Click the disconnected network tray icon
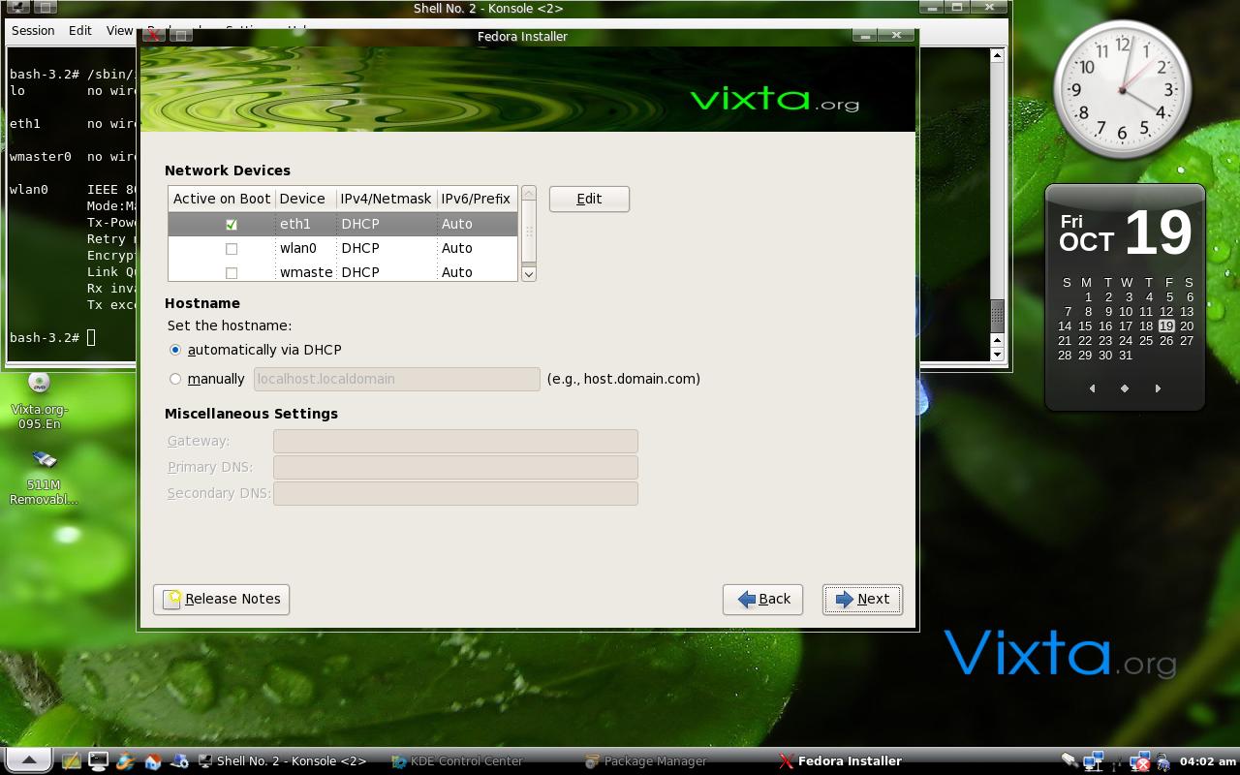1240x775 pixels. [x=1140, y=761]
